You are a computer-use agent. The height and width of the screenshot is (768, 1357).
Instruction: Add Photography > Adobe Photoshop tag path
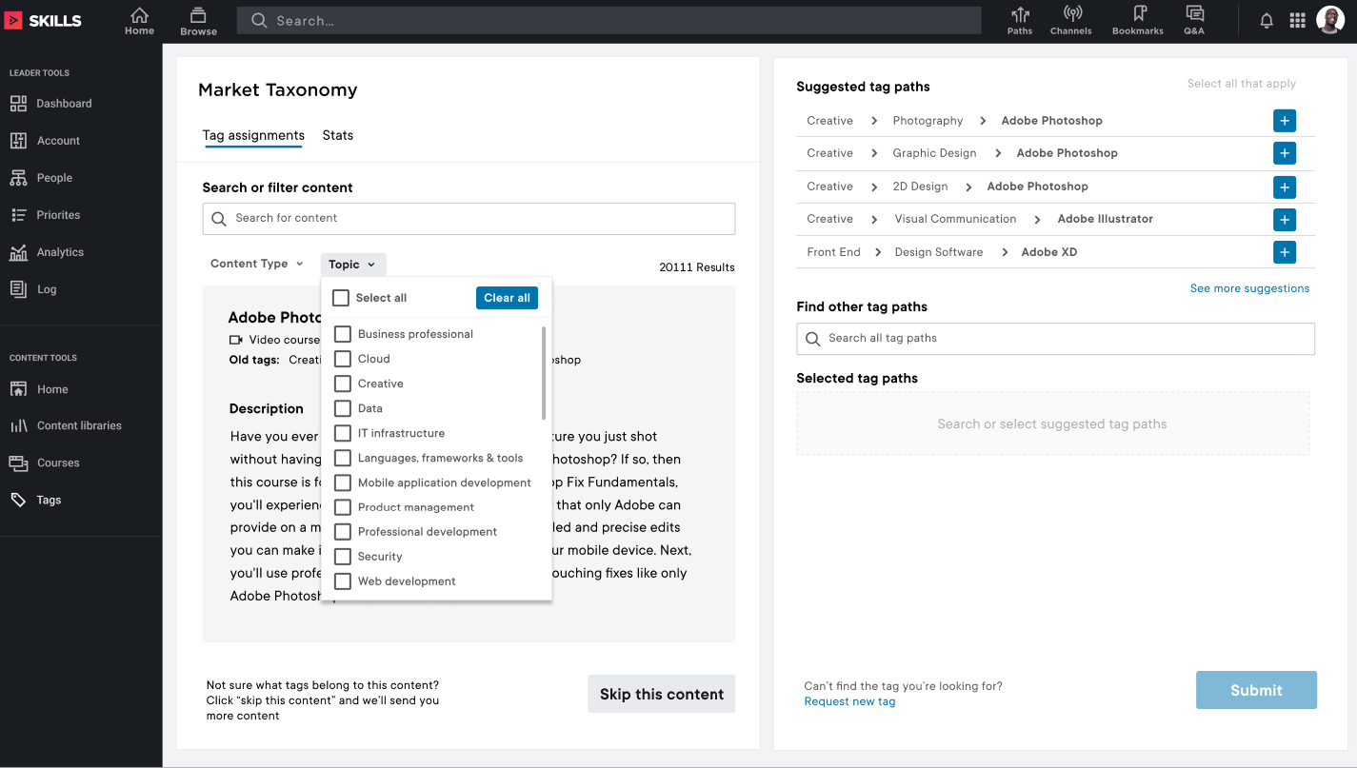pos(1284,121)
